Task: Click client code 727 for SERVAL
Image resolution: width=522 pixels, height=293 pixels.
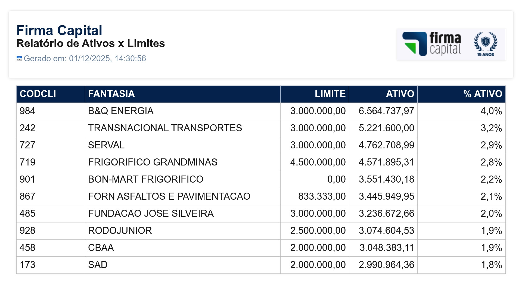Action: [x=27, y=145]
